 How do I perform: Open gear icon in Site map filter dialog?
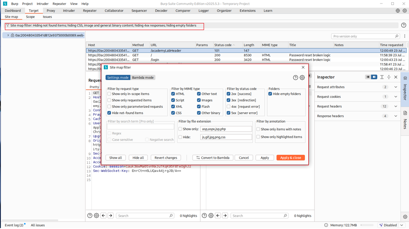pos(302,77)
